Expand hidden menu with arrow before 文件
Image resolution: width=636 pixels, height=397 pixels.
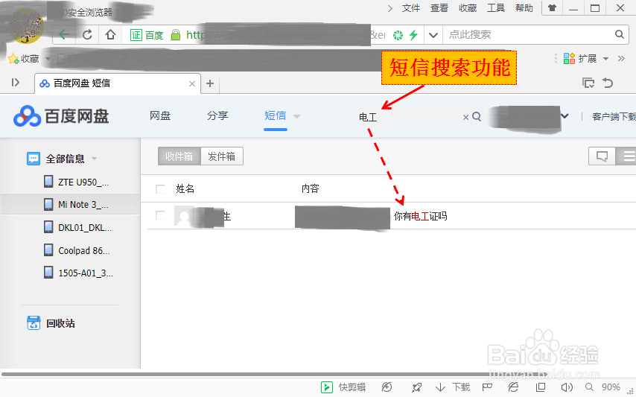(389, 8)
